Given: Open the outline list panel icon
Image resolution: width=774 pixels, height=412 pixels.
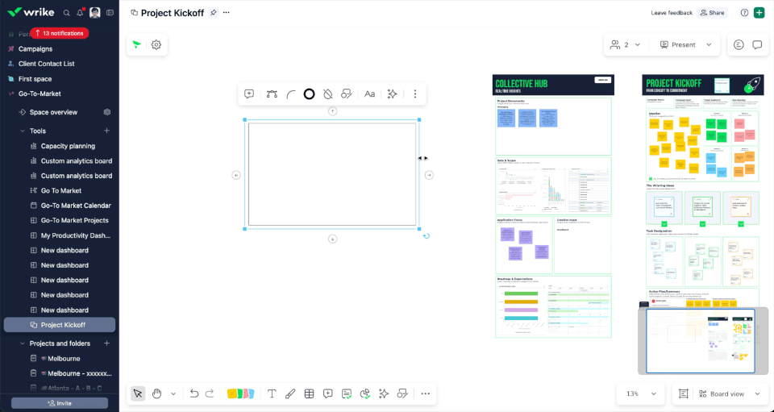Looking at the screenshot, I should coord(739,44).
